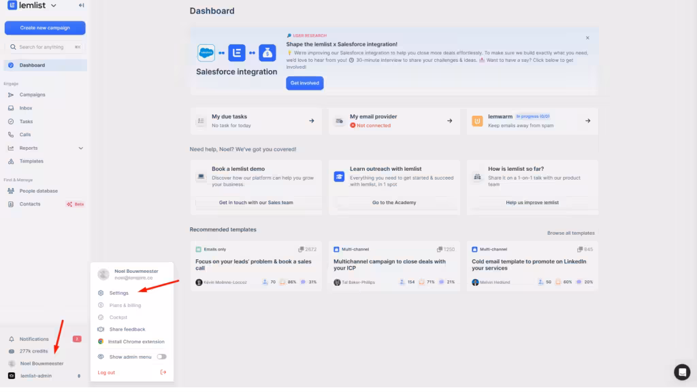Select Share feedback in the user menu
The image size is (697, 392).
click(127, 329)
